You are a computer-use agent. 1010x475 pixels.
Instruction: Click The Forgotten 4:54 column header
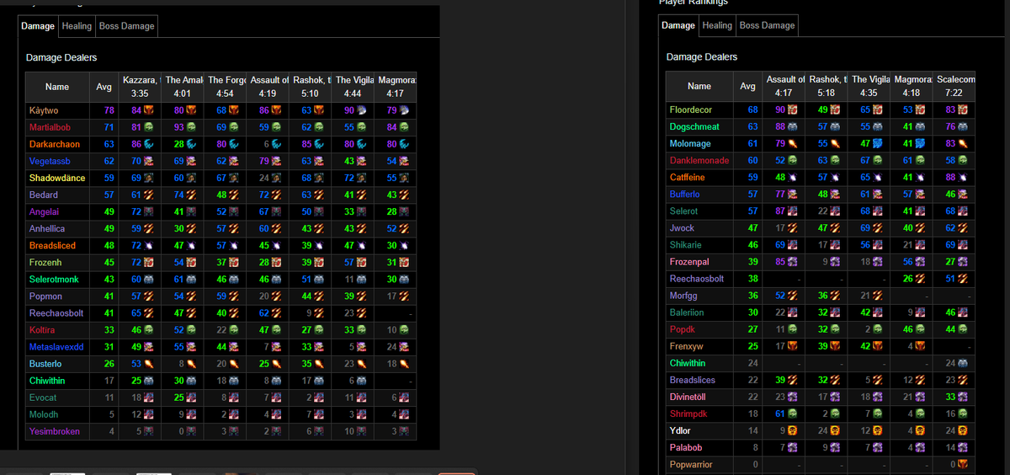tap(226, 87)
